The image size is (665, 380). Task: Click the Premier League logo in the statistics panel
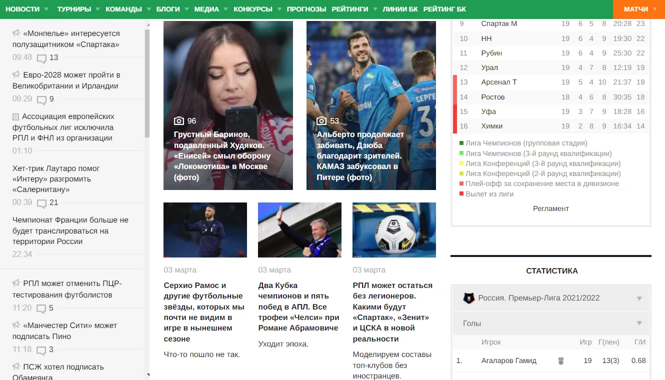[469, 298]
